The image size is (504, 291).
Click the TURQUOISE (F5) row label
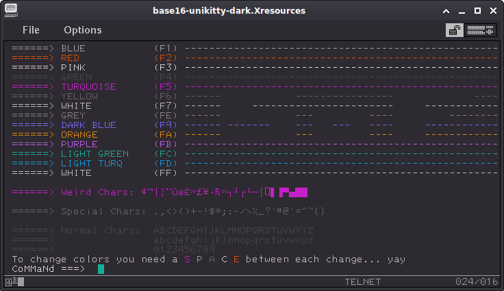point(89,87)
